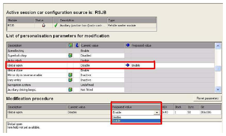The image size is (226, 136).
Task: Click the green icon on the Superlock chirp row
Action: click(70, 55)
